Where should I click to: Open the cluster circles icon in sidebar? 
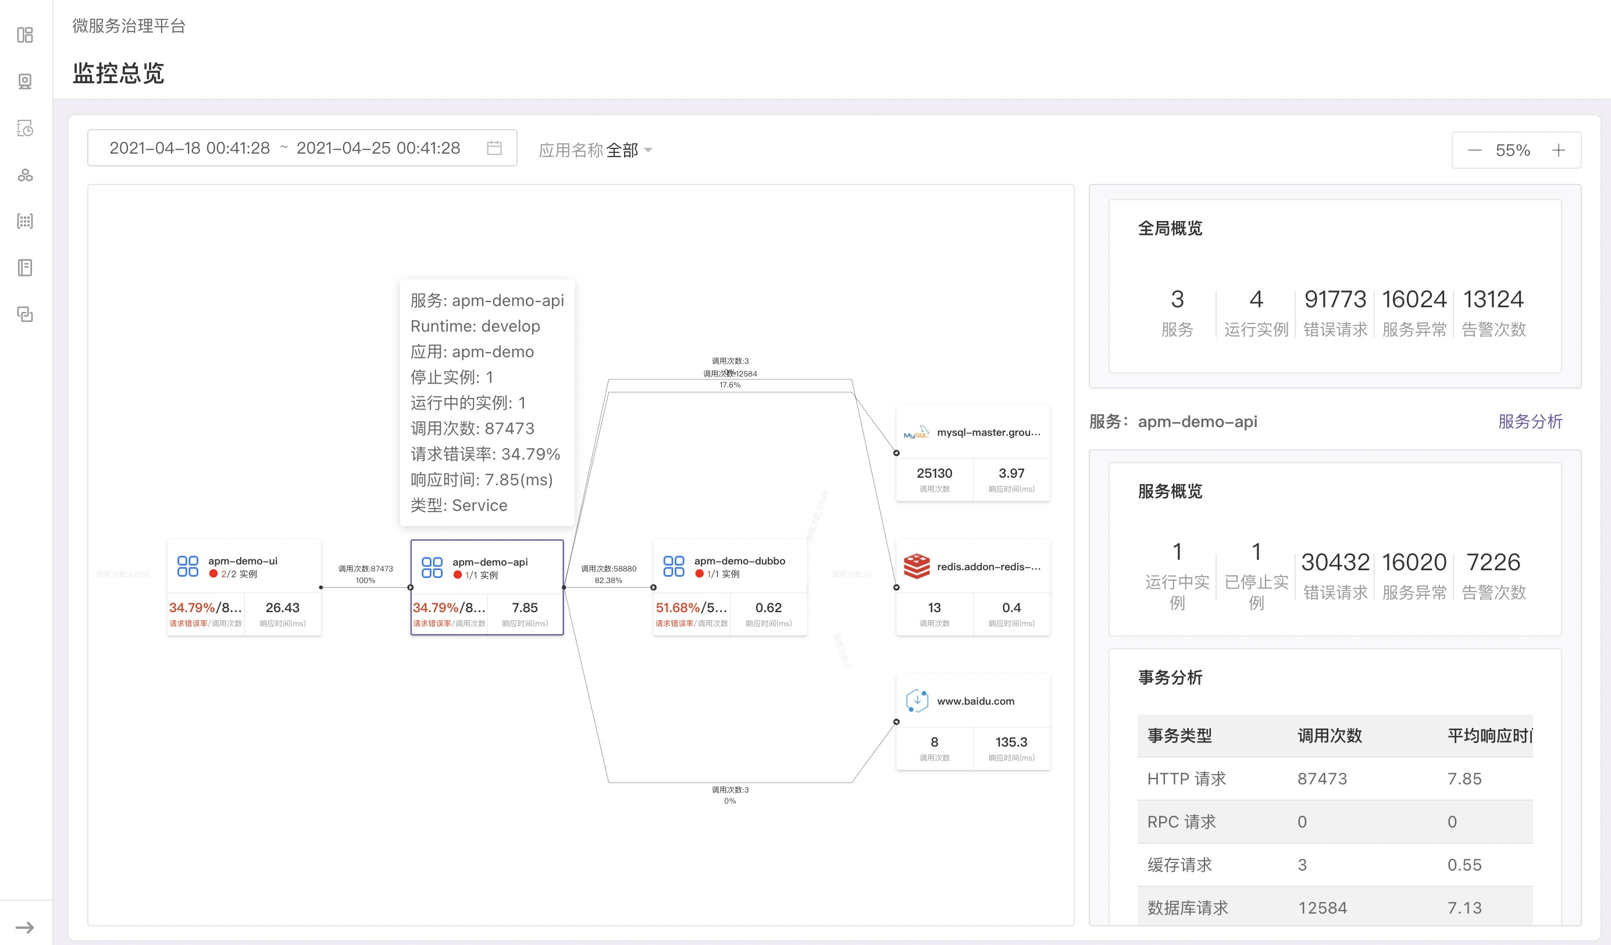coord(25,175)
